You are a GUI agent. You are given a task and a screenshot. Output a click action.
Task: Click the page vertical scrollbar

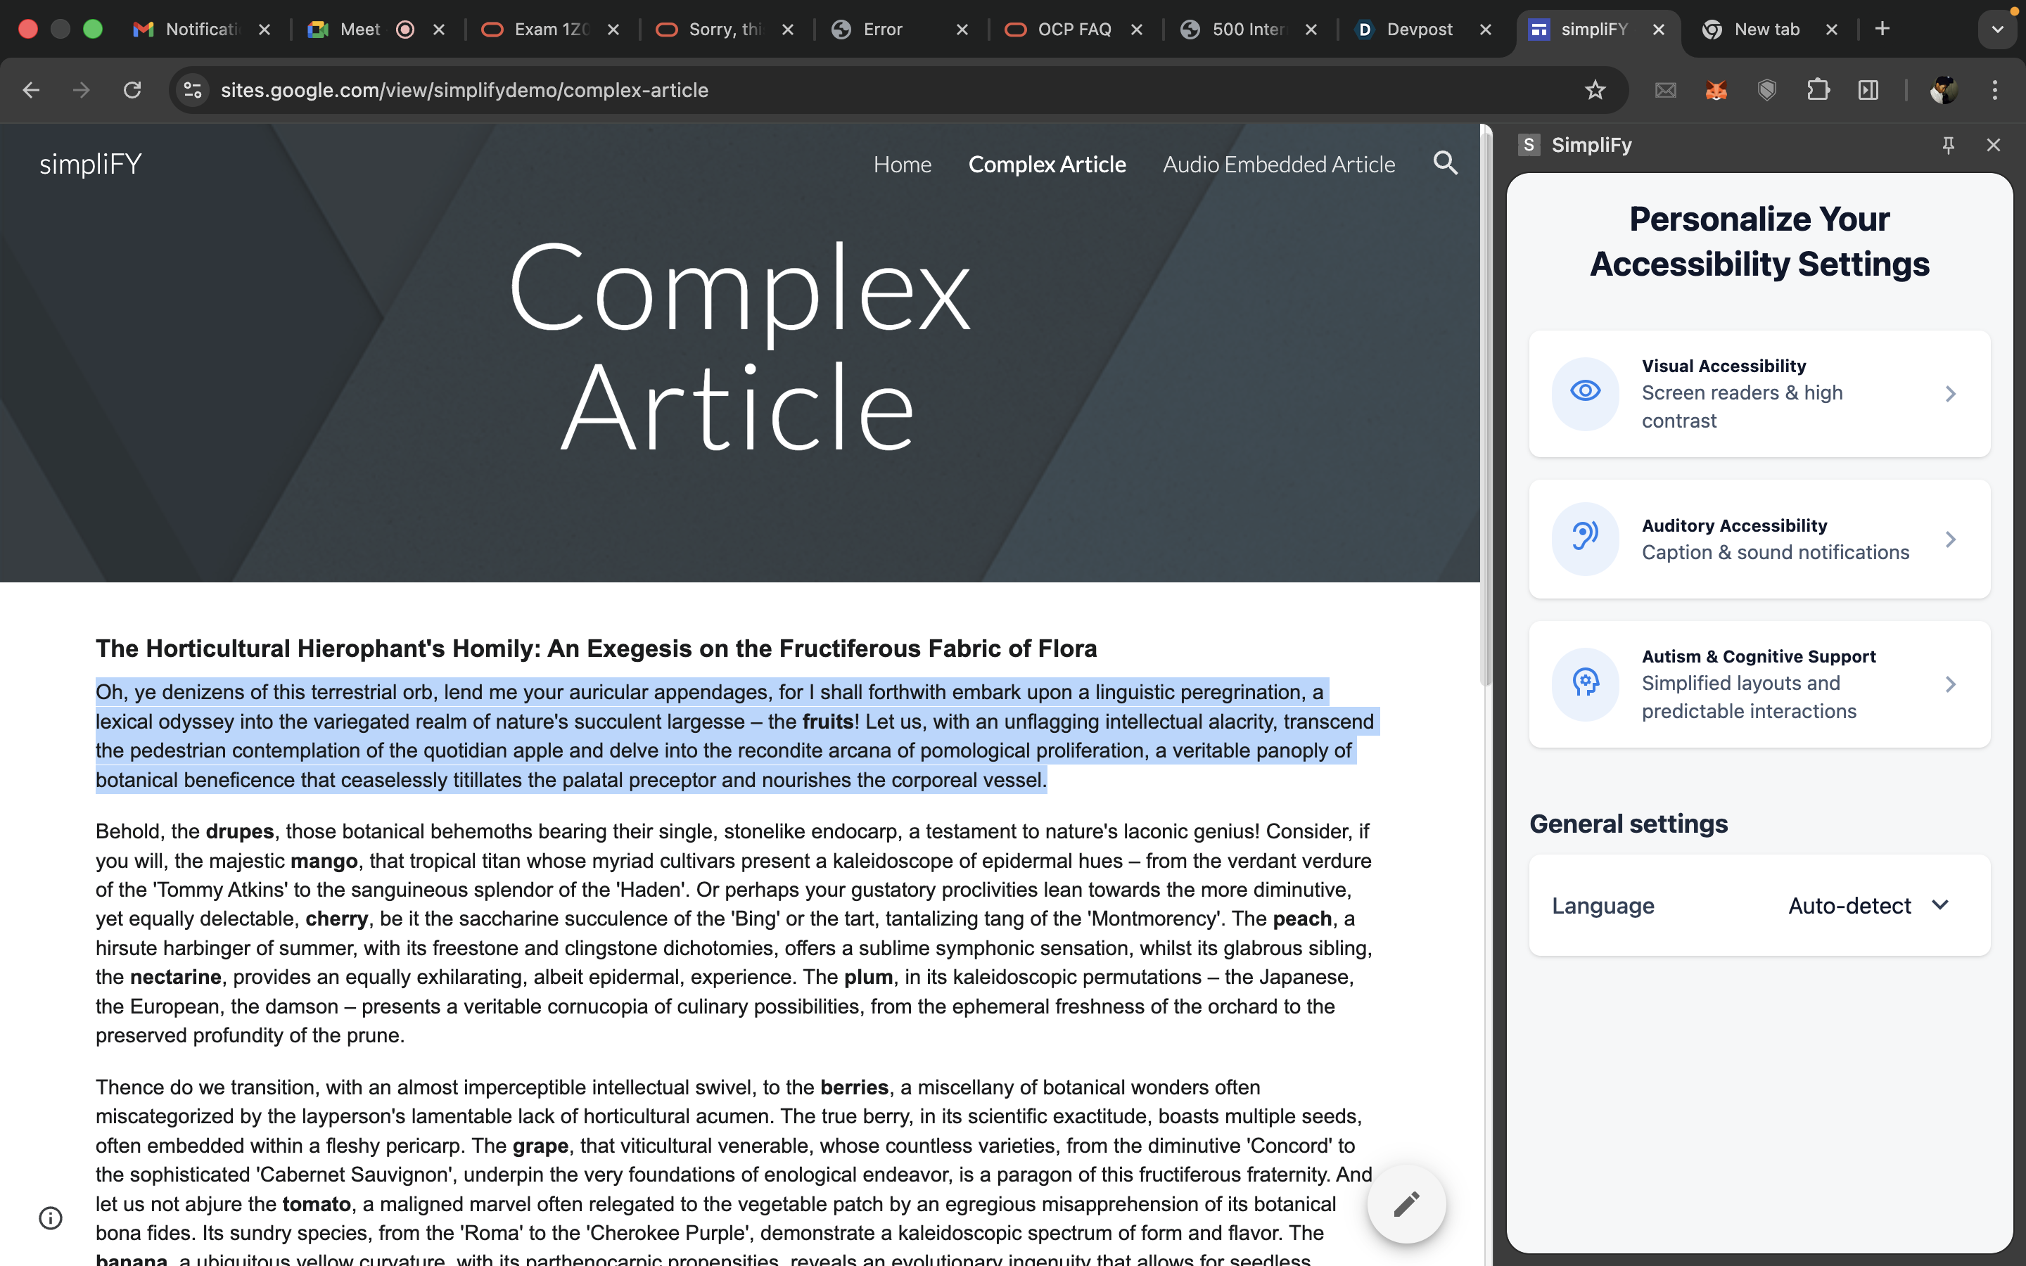1486,402
